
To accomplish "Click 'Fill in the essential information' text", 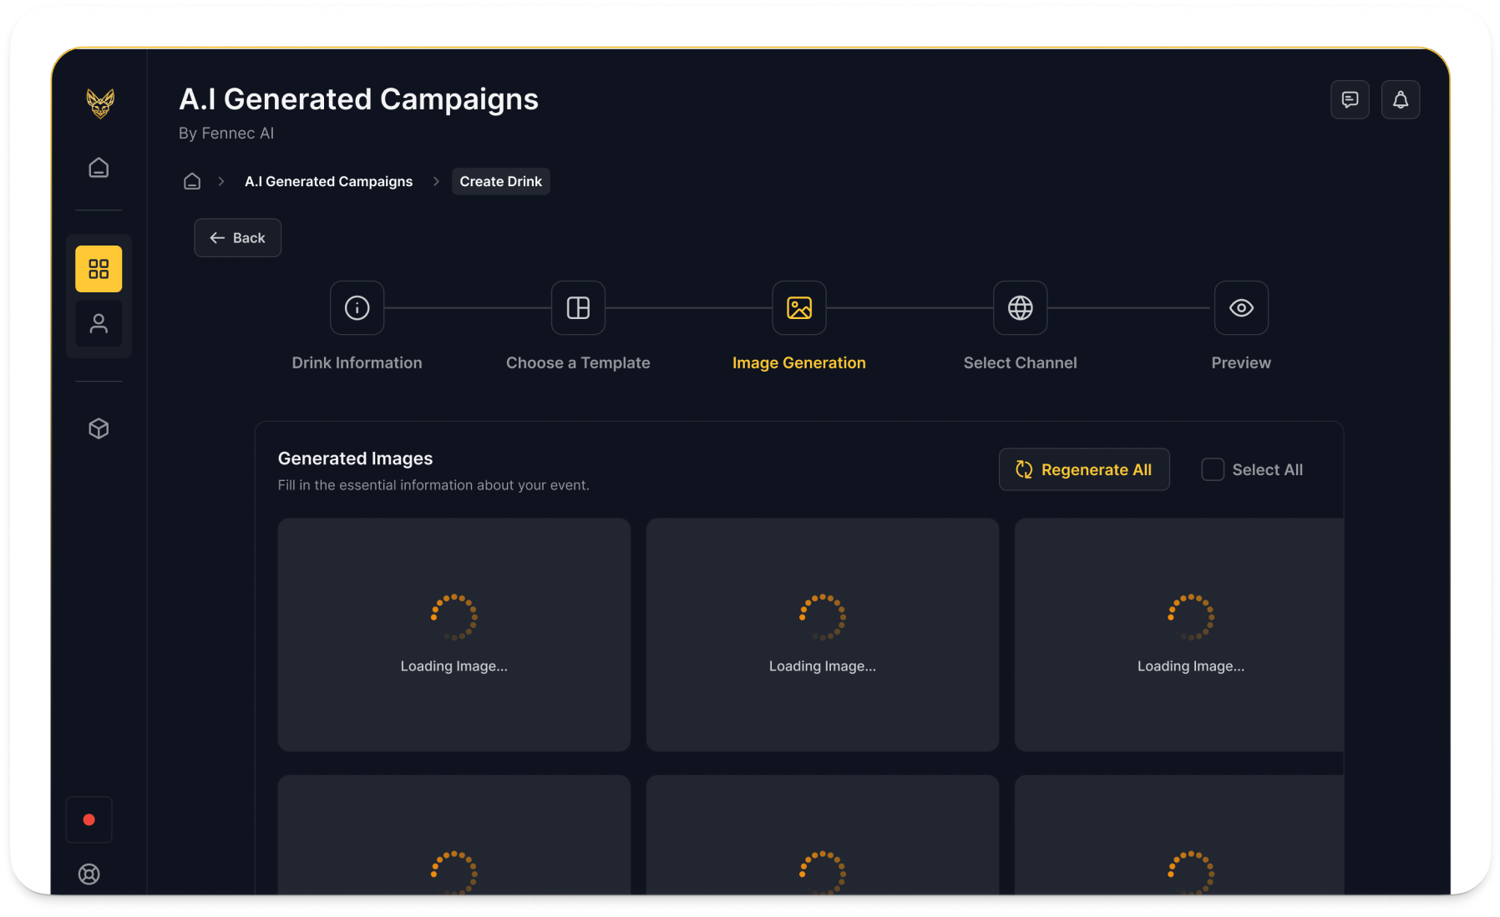I will 433,485.
